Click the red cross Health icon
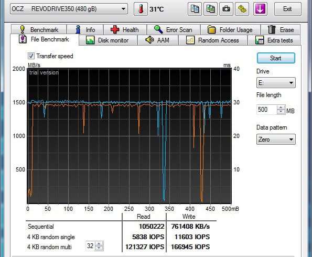 pos(115,29)
